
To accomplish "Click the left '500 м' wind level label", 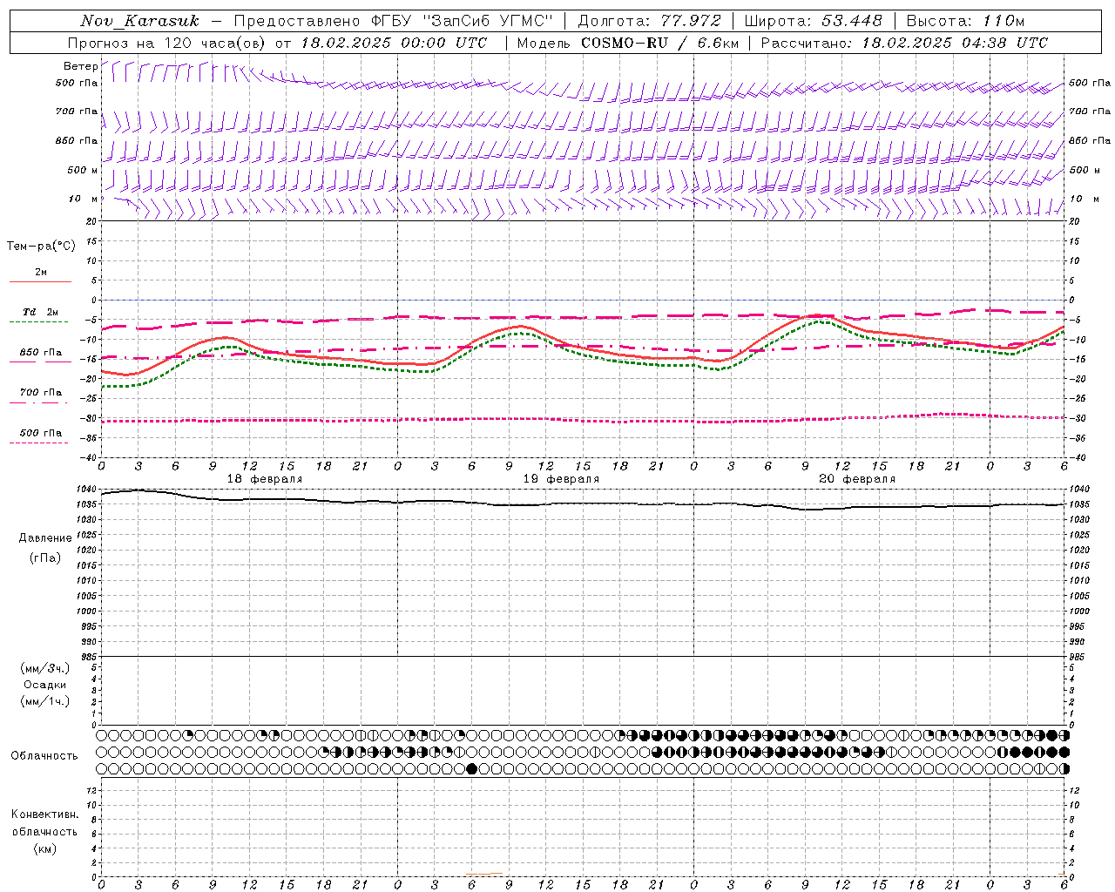I will pyautogui.click(x=82, y=170).
